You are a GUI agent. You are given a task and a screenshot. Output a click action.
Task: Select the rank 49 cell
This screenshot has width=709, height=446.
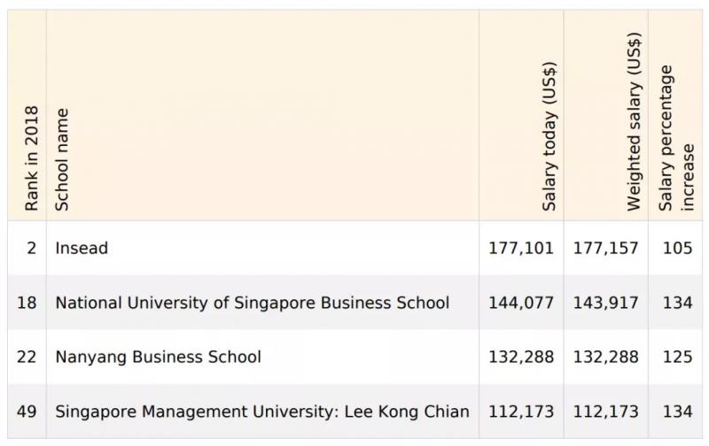click(x=27, y=411)
